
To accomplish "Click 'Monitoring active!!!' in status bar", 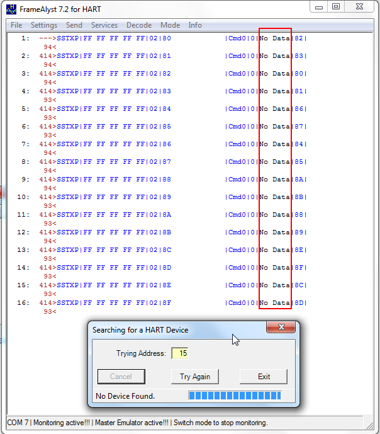I will tap(62, 423).
